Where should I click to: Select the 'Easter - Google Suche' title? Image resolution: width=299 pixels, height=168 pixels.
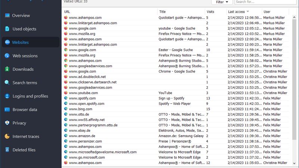[175, 50]
